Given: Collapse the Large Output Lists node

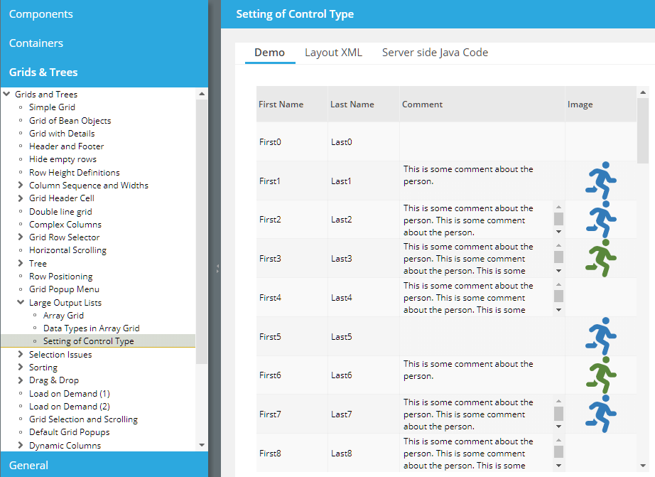Looking at the screenshot, I should pos(21,303).
